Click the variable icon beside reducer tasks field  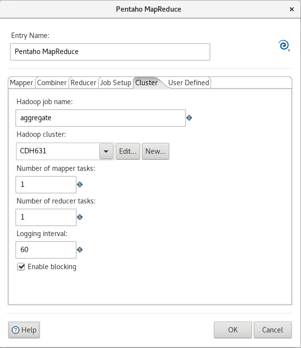pyautogui.click(x=80, y=217)
